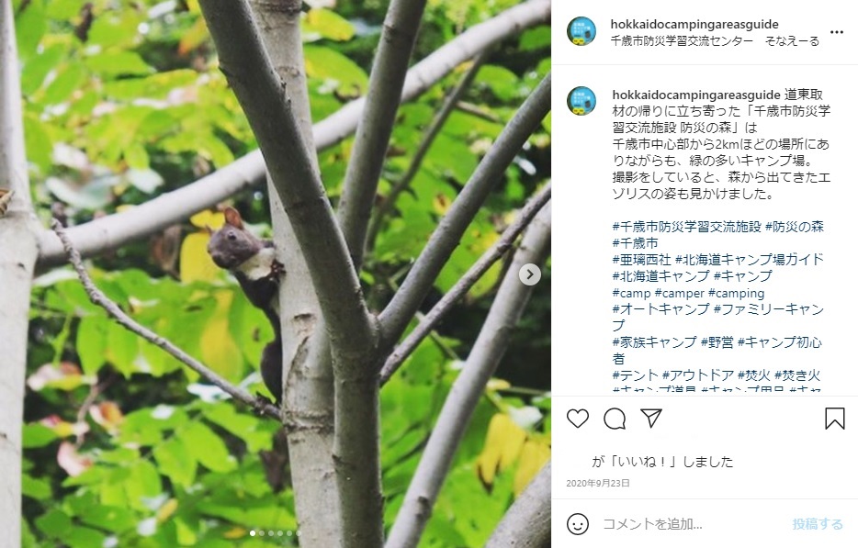Click the 投稿する post button
The width and height of the screenshot is (858, 548).
pos(818,524)
